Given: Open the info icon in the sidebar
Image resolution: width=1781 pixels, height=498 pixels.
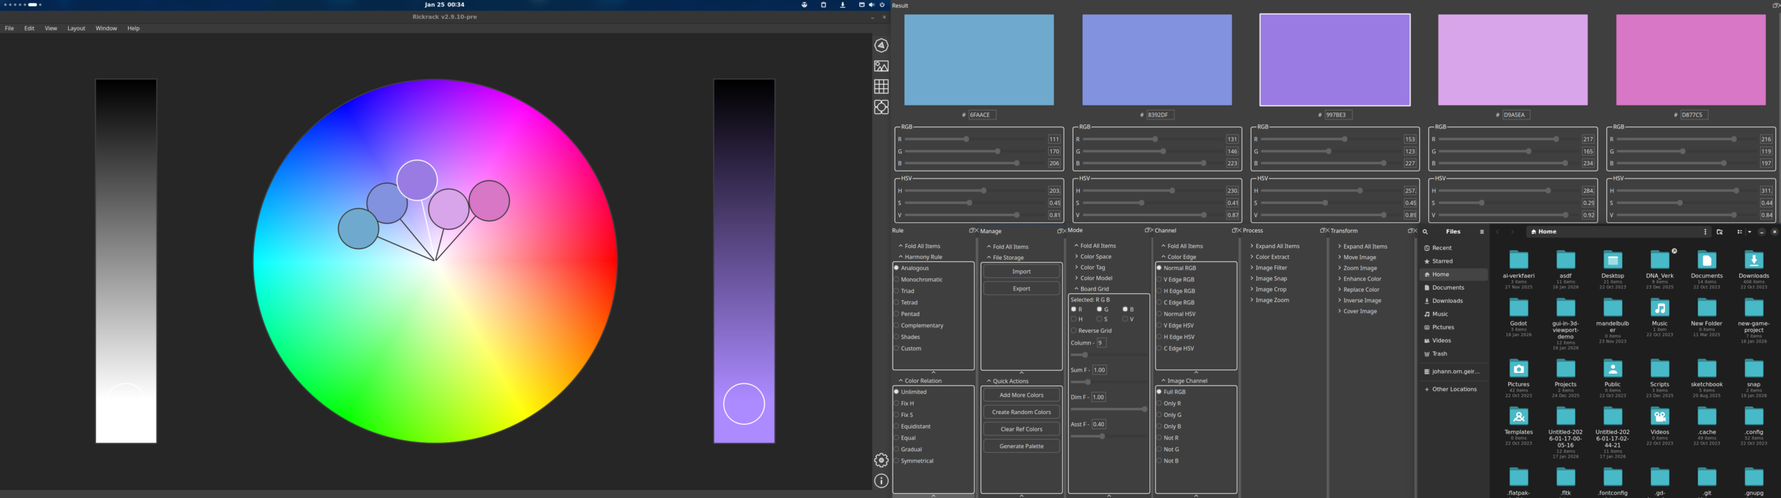Looking at the screenshot, I should point(881,481).
